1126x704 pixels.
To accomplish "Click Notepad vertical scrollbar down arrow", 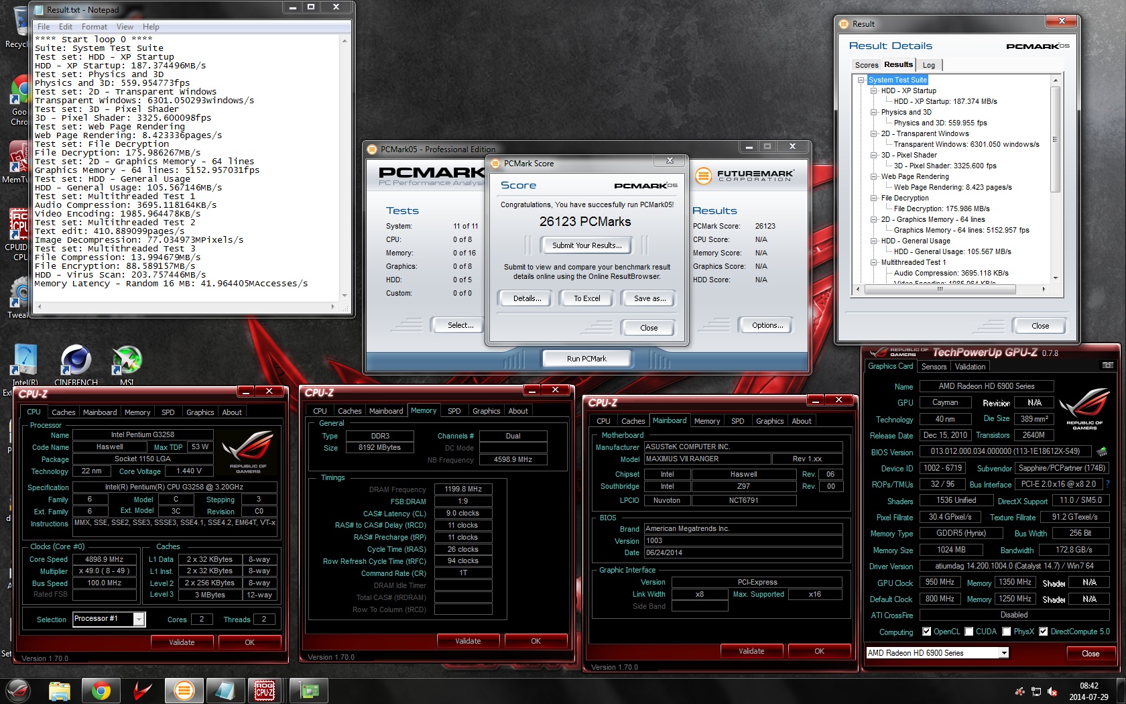I will [x=345, y=296].
